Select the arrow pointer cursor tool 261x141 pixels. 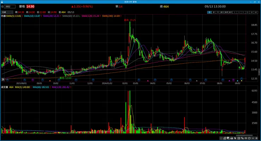point(235,138)
